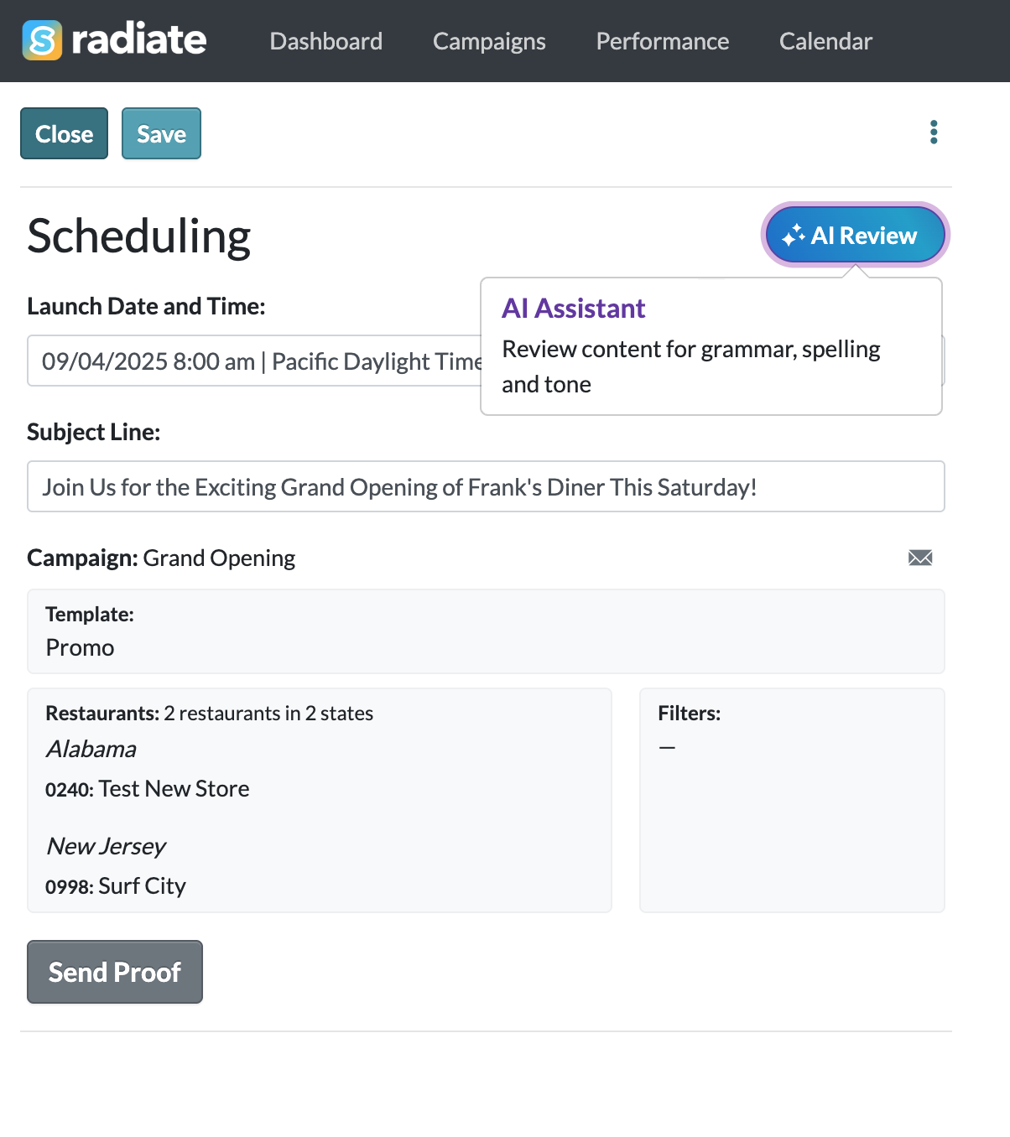Click the Launch Date and Time field
Viewport: 1010px width, 1137px height.
(252, 361)
